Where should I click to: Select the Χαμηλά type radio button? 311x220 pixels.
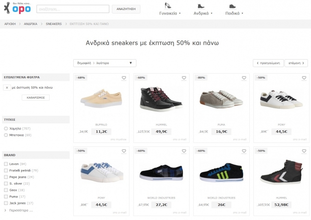pos(6,129)
